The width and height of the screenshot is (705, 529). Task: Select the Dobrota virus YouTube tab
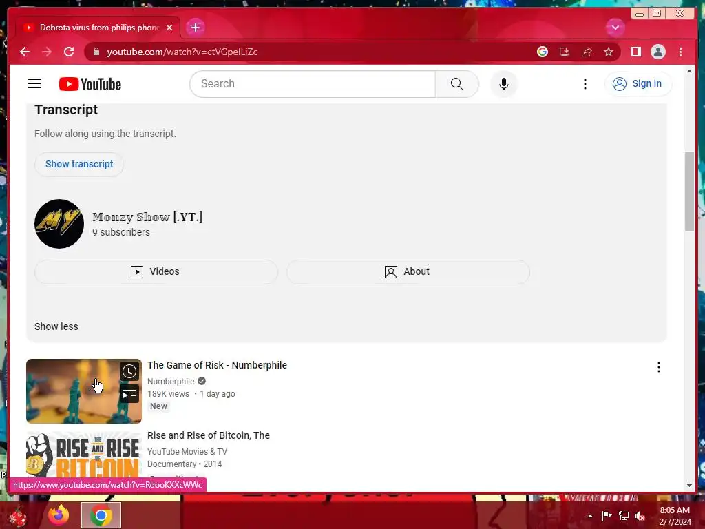(x=98, y=28)
